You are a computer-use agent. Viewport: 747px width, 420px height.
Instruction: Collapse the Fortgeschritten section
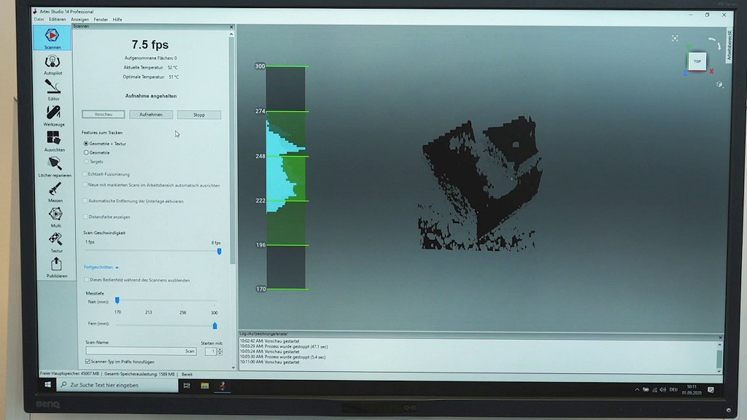click(x=101, y=268)
